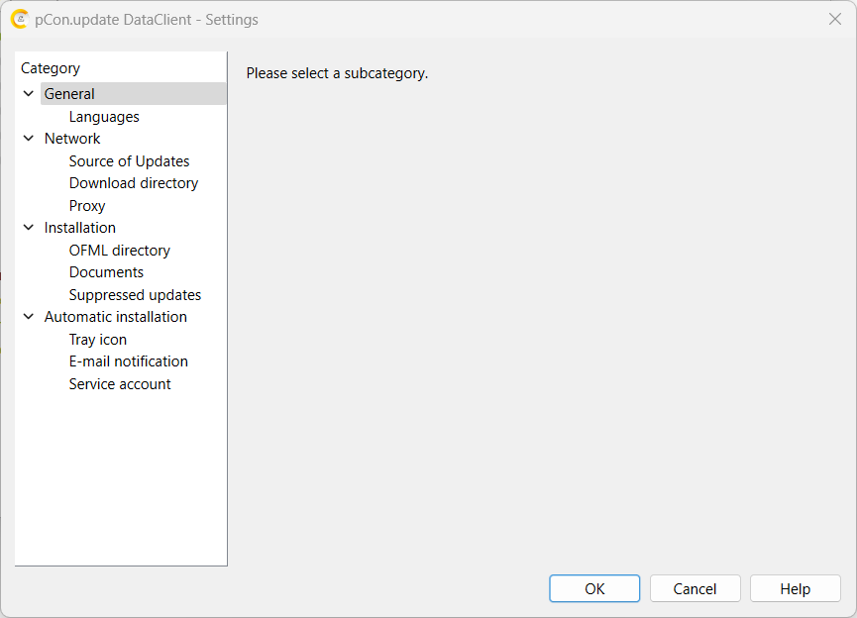Screen dimensions: 857x618
Task: Click the Cancel button
Action: [695, 588]
